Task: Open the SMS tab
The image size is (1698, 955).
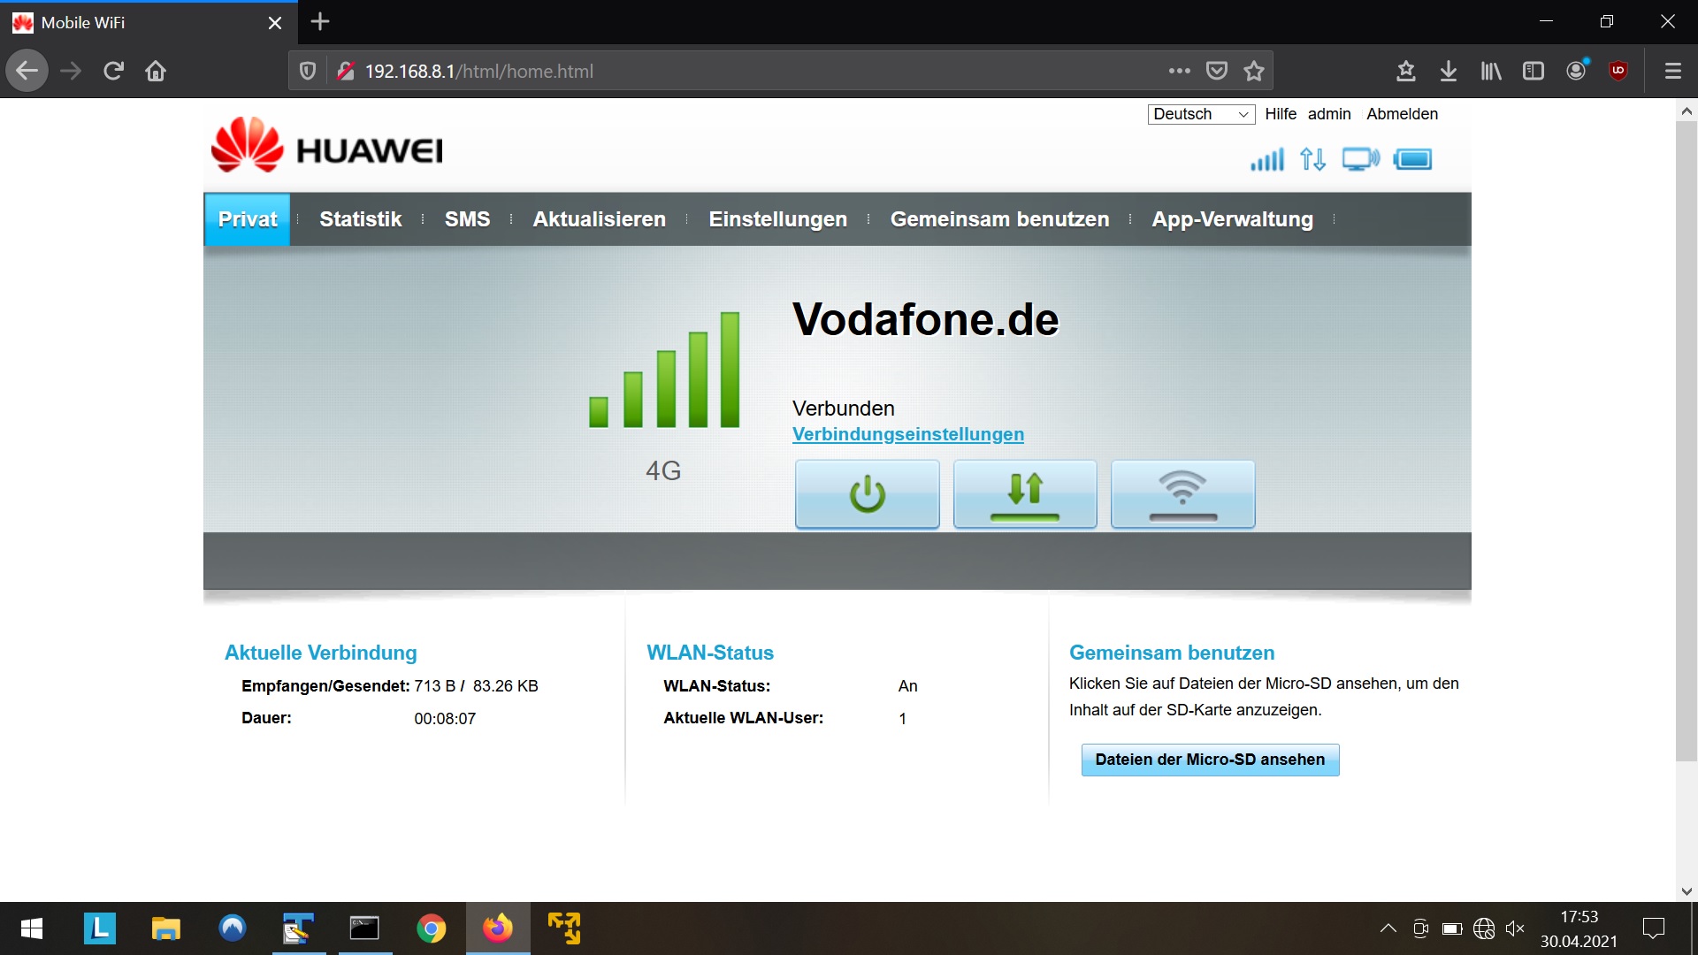Action: tap(467, 219)
